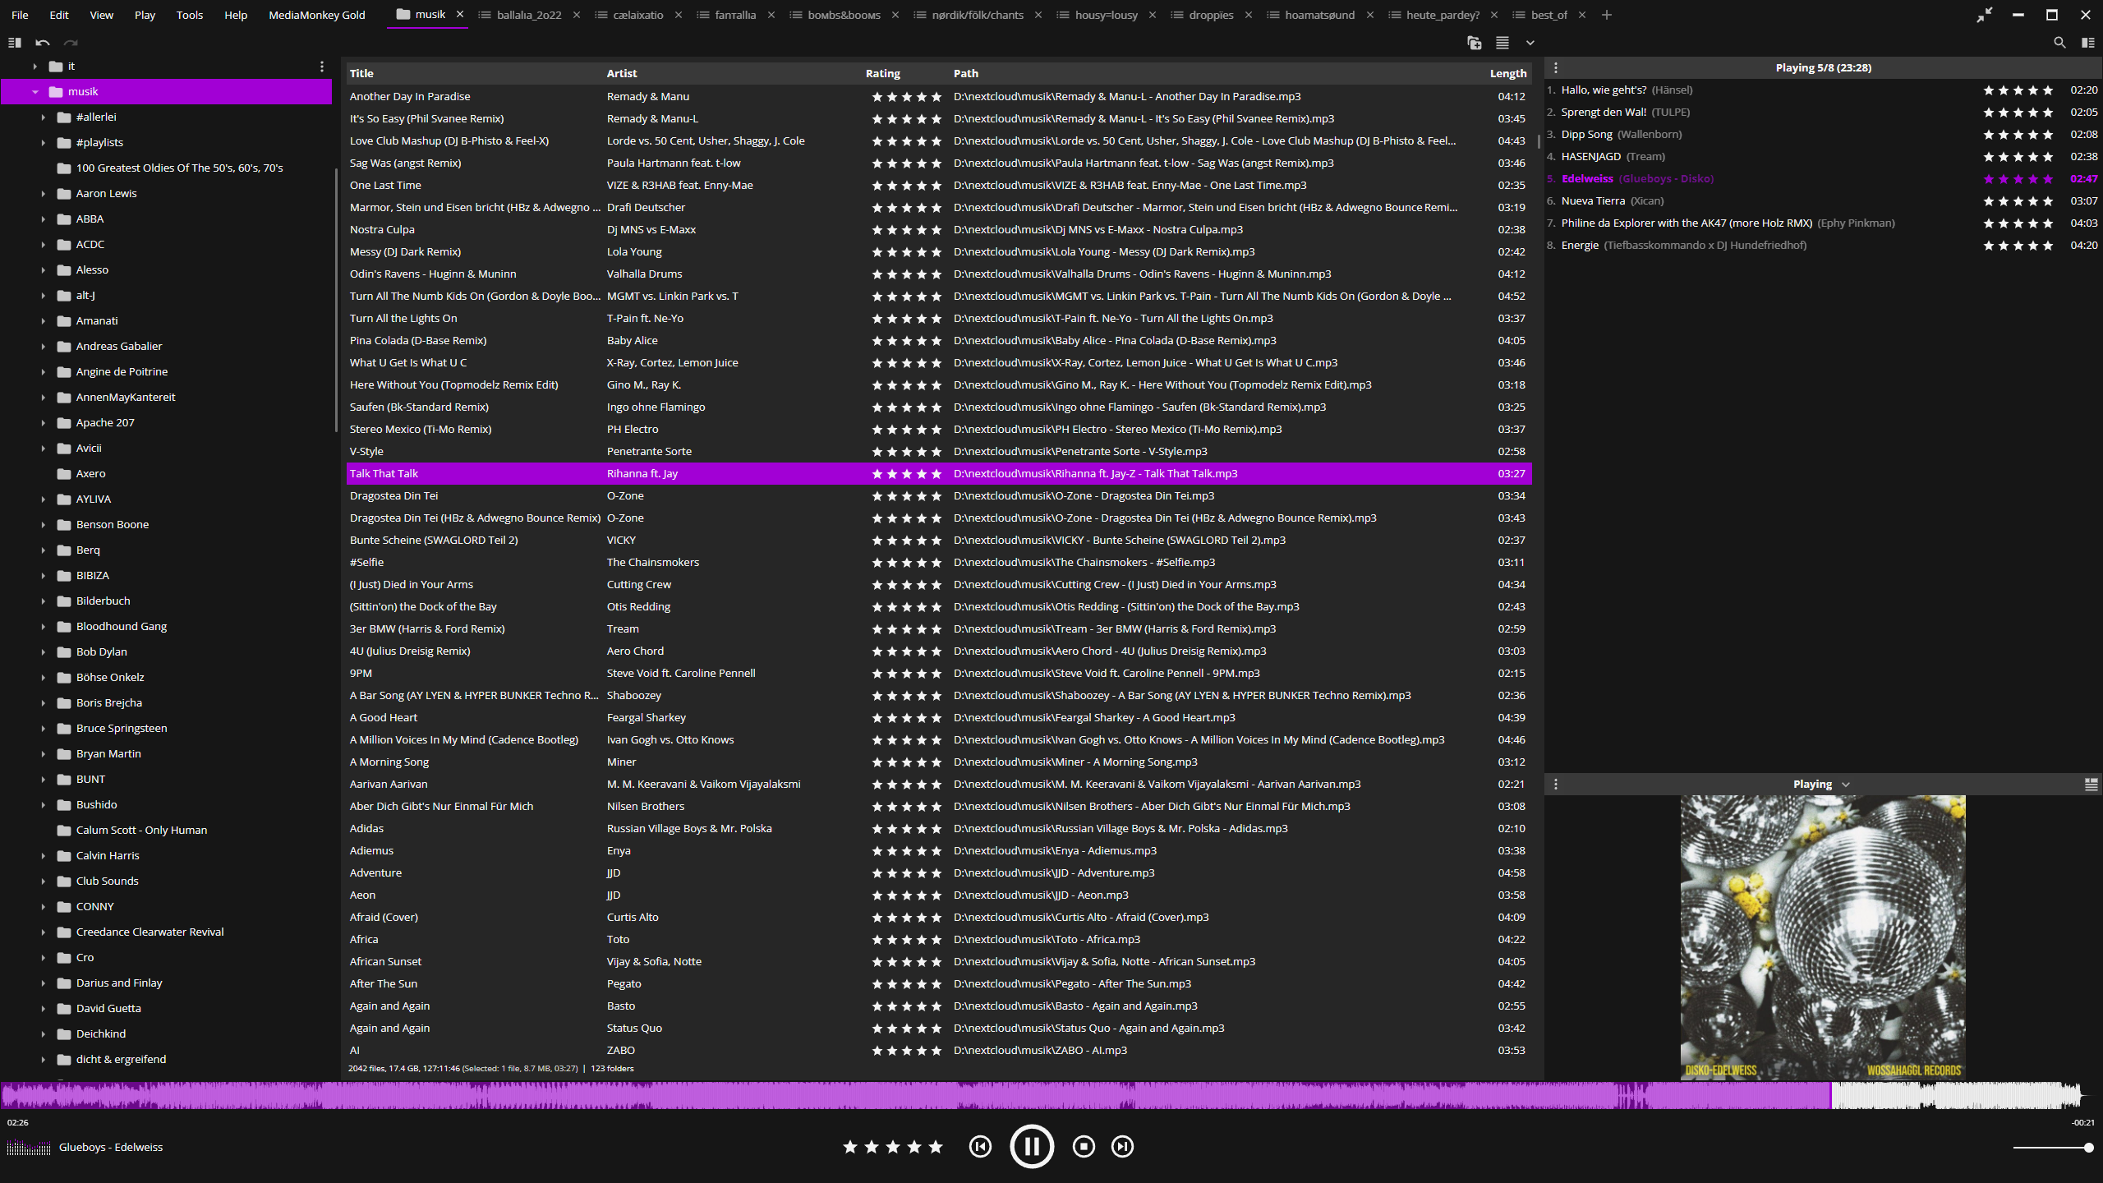Skip to the previous track
This screenshot has height=1183, width=2103.
tap(980, 1147)
